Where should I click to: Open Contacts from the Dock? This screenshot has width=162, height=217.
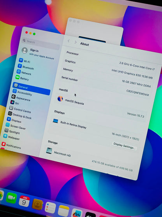pos(37,204)
